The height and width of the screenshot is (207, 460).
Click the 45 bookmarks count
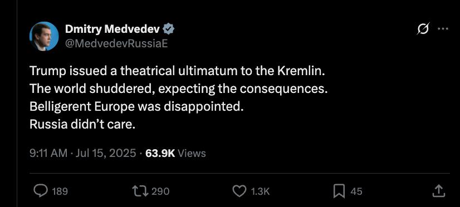[x=356, y=191]
